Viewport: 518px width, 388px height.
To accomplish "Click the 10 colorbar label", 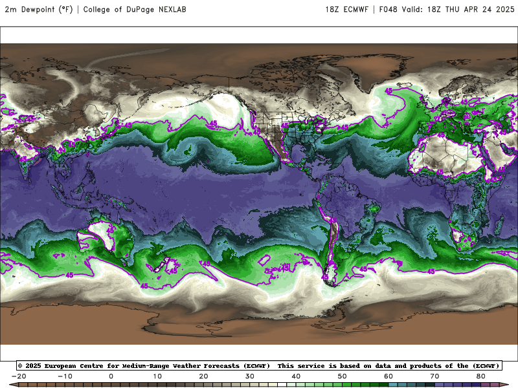I will point(157,376).
